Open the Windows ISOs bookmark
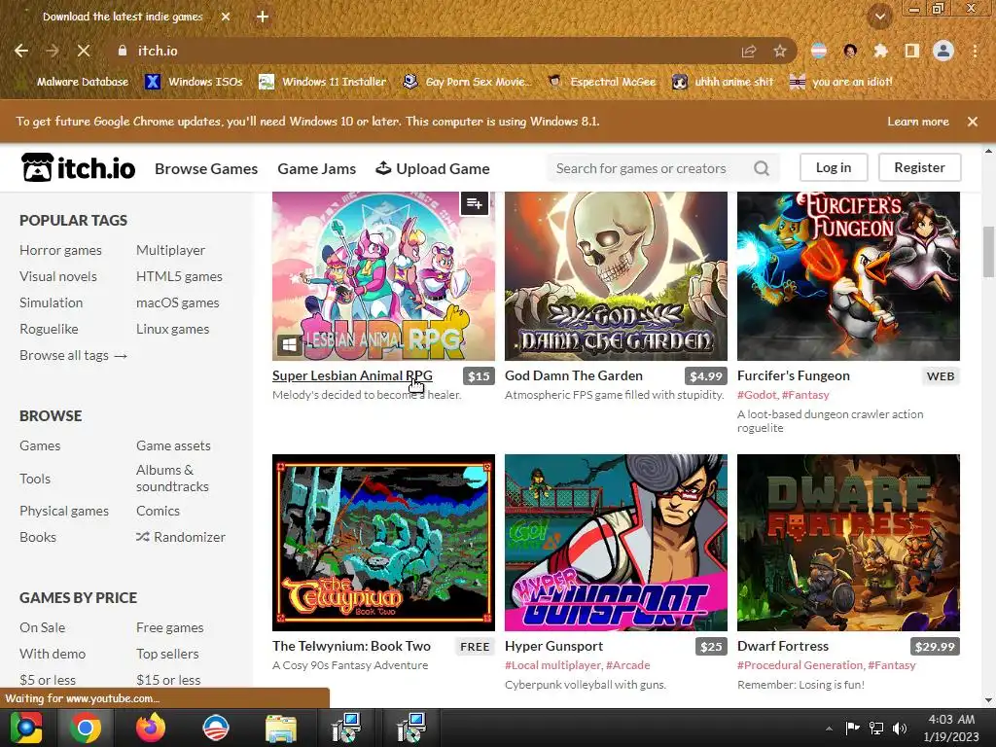The width and height of the screenshot is (996, 747). click(194, 82)
